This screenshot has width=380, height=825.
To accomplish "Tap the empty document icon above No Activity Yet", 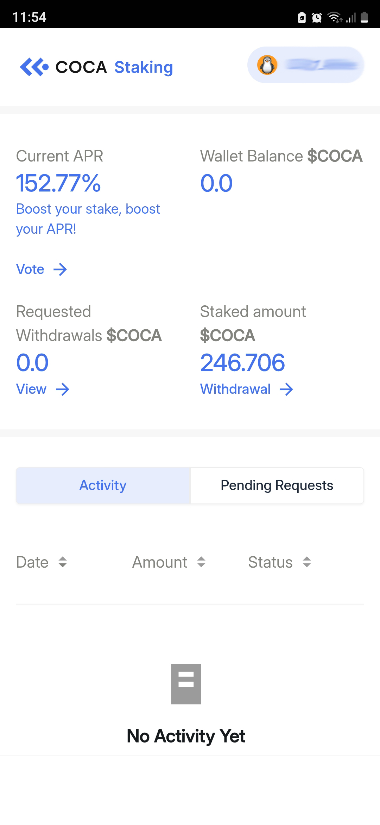I will click(x=186, y=684).
